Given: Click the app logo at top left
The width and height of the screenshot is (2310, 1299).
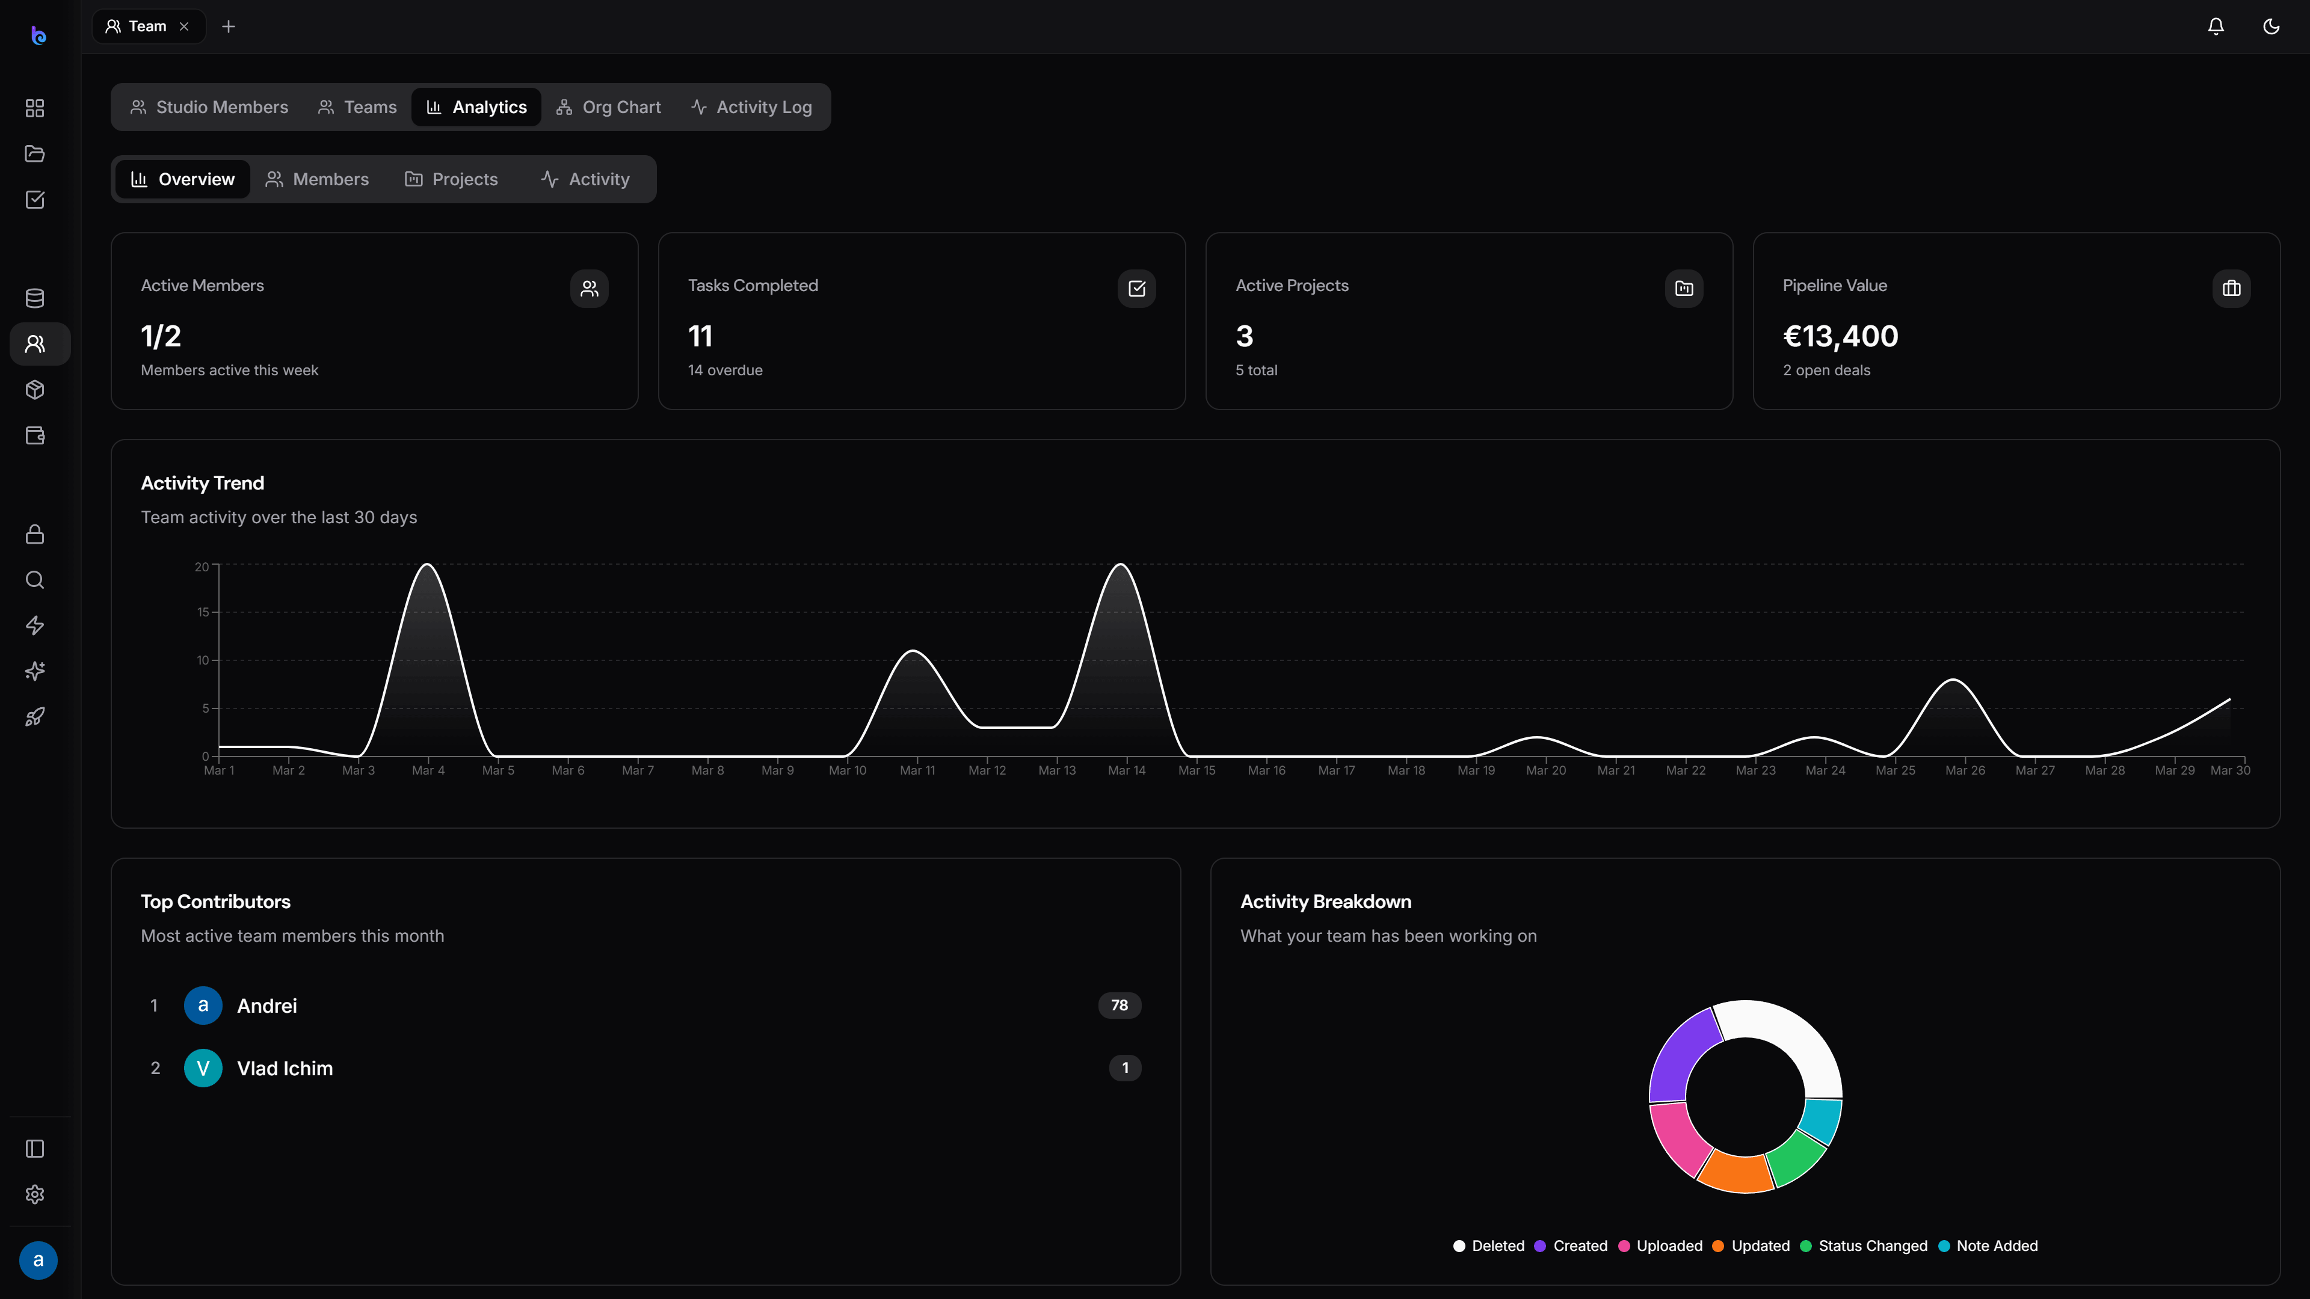Looking at the screenshot, I should coord(38,35).
